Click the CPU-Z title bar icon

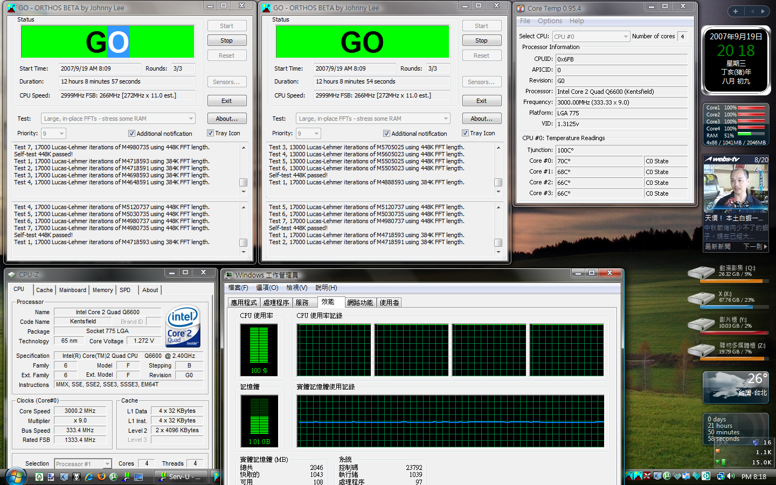click(x=12, y=275)
